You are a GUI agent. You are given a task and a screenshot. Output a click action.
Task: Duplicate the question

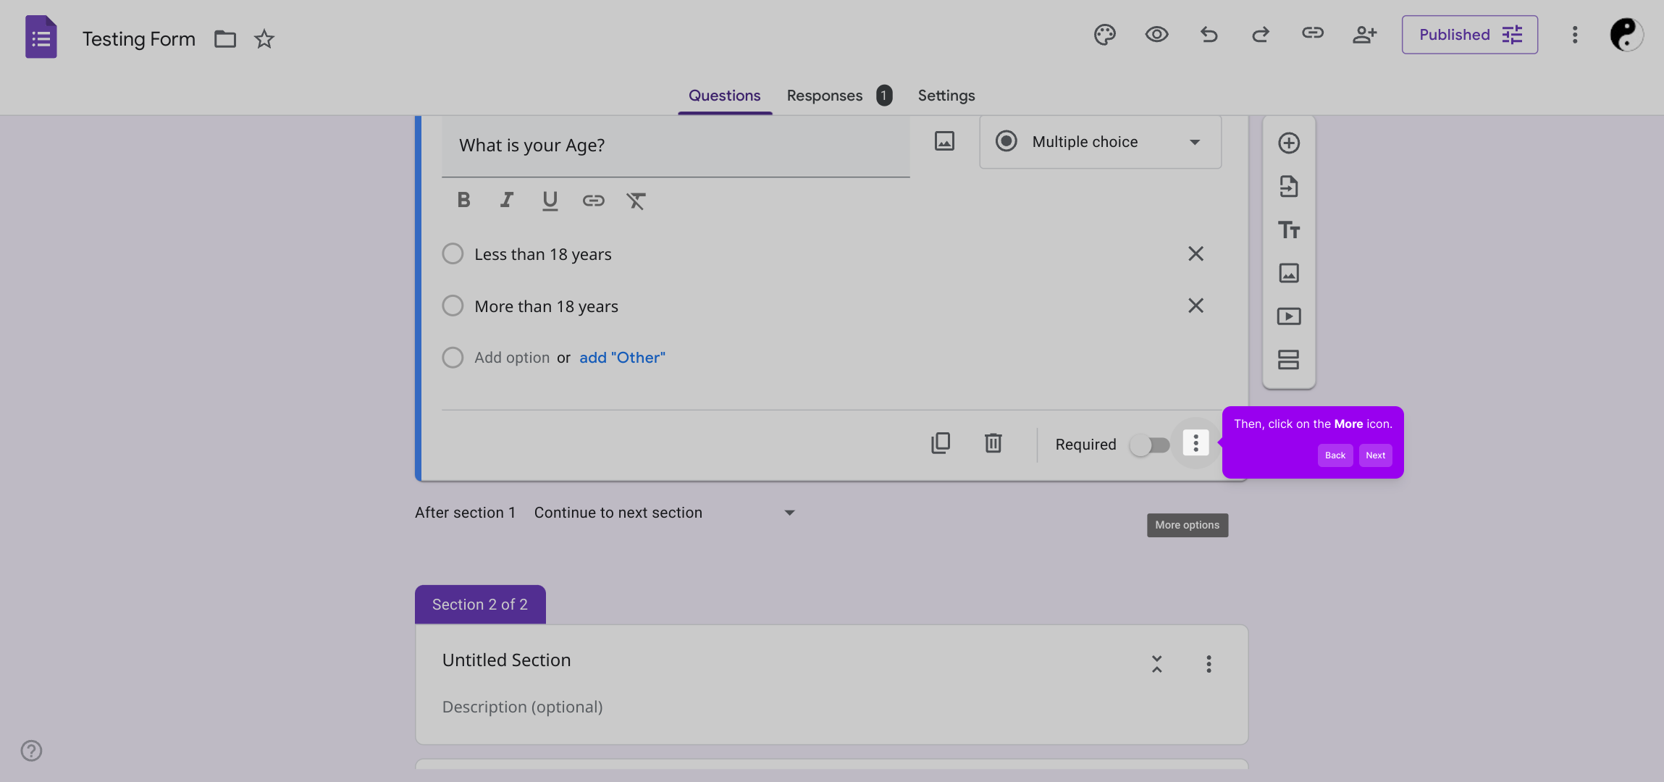(x=941, y=443)
